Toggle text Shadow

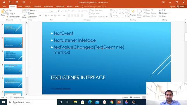(x=49, y=15)
